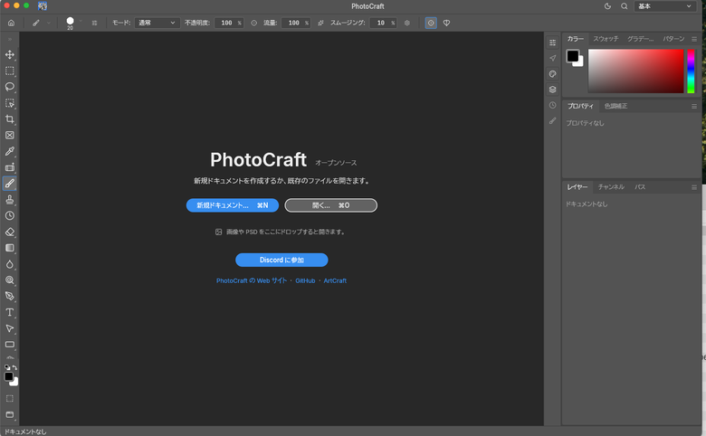706x436 pixels.
Task: Toggle pressure for size button
Action: 431,23
